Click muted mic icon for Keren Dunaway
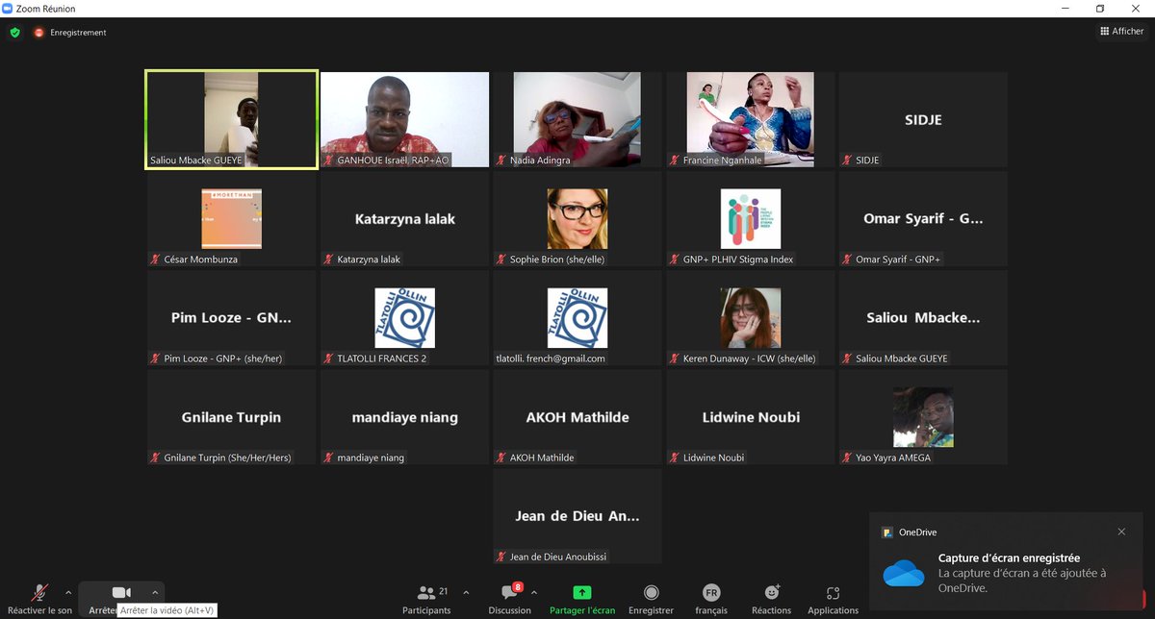This screenshot has width=1155, height=619. [x=675, y=359]
